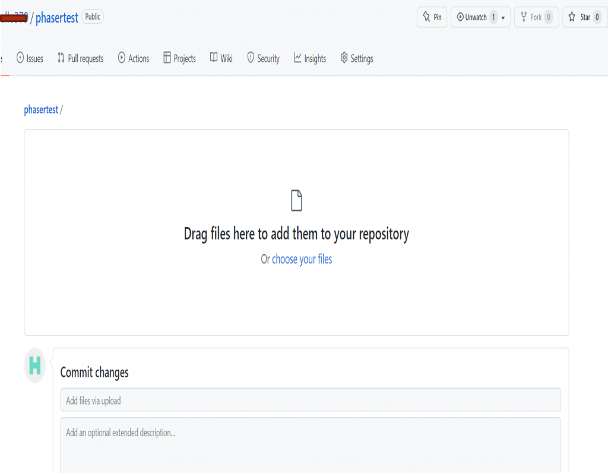Click the choose your files link

pyautogui.click(x=302, y=259)
